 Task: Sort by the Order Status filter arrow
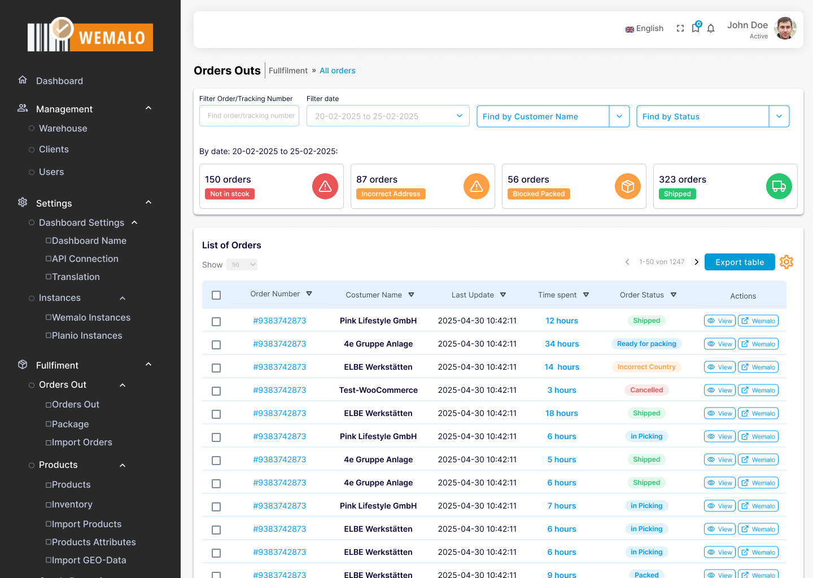click(674, 294)
